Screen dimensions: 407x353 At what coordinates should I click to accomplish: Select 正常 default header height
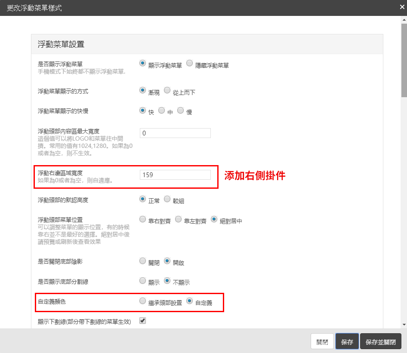click(x=142, y=199)
